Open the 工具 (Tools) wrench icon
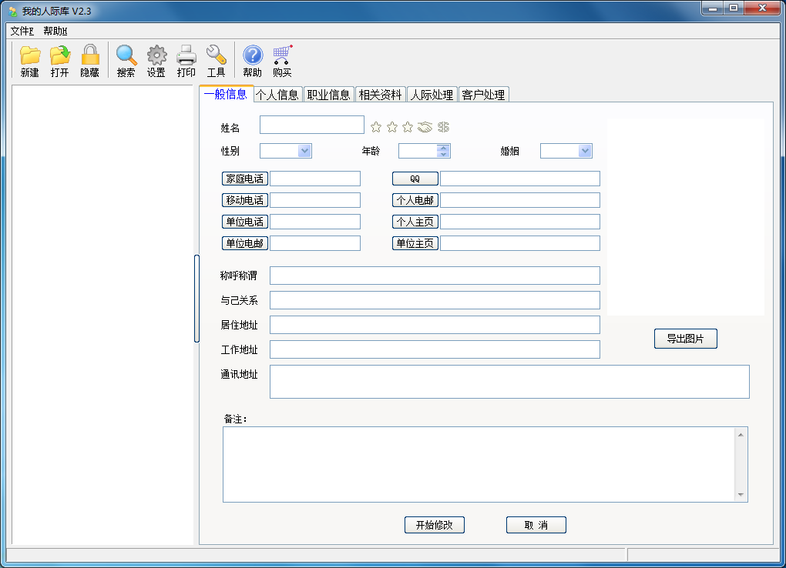Viewport: 786px width, 568px height. click(216, 61)
